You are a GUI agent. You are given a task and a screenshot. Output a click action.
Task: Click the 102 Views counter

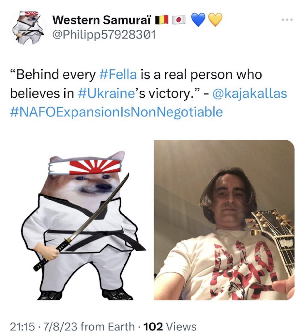click(x=170, y=327)
